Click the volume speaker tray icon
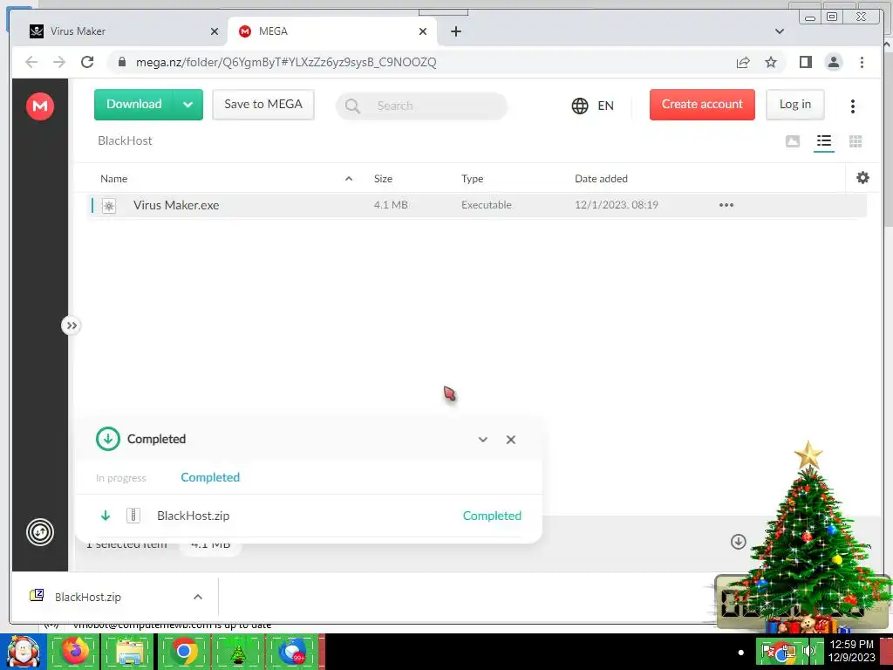The image size is (893, 670). tap(809, 651)
